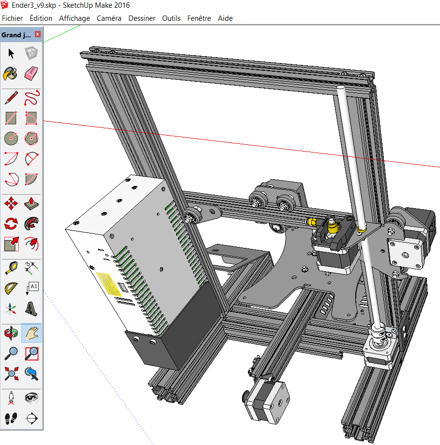Choose the Paint Bucket tool
The height and width of the screenshot is (445, 440).
[x=11, y=74]
